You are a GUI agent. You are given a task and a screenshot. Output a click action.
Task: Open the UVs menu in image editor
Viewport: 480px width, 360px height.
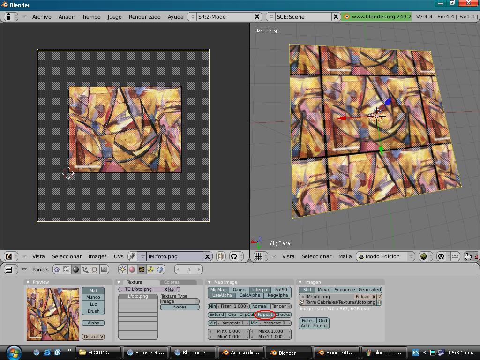(x=119, y=256)
